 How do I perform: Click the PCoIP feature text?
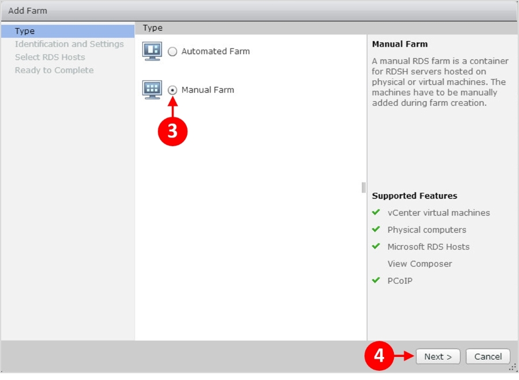[400, 281]
